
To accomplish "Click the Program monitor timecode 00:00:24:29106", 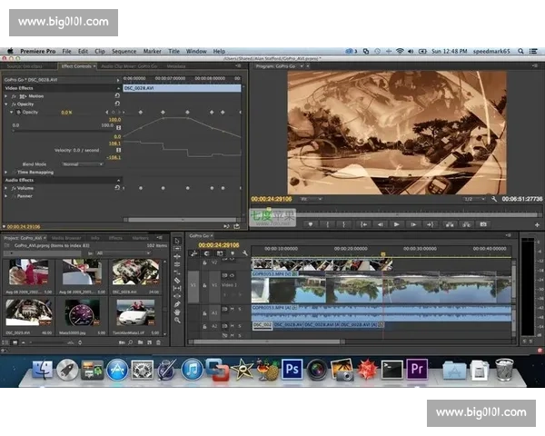I will click(x=271, y=198).
